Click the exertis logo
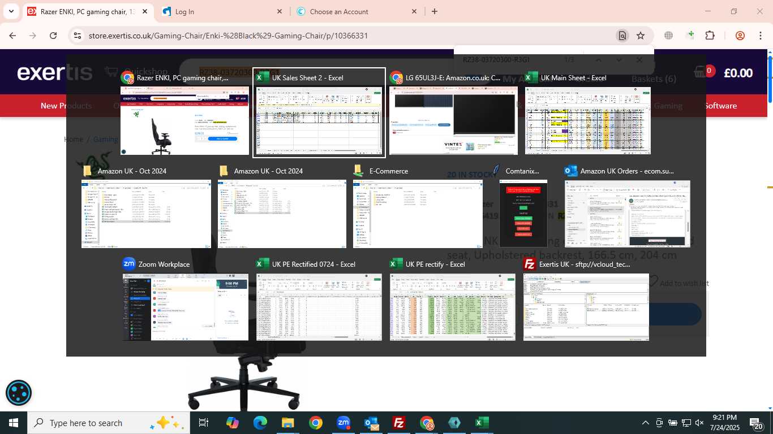This screenshot has height=434, width=773. coord(54,73)
